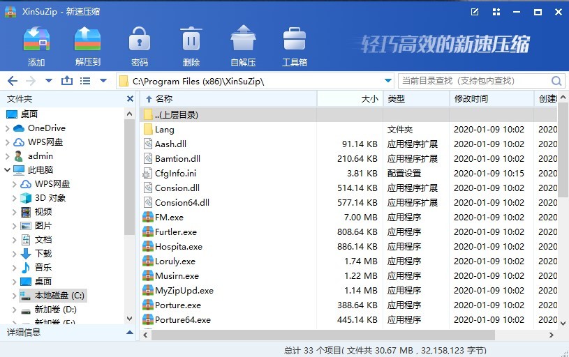Select the Bamtion.dll file
Screen dimensions: 569x357
pos(348,159)
